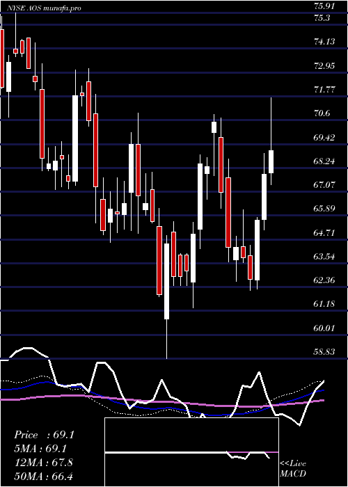Click the '12MA : 67.8' readout

coord(43,463)
